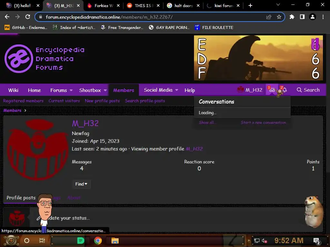
Task: Switch to the halt doors Google tab
Action: pos(183,5)
